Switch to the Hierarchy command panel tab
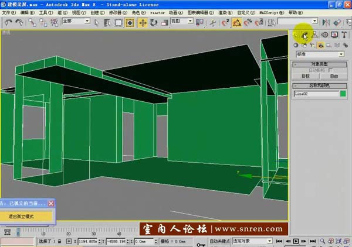The height and width of the screenshot is (247, 352). point(314,35)
